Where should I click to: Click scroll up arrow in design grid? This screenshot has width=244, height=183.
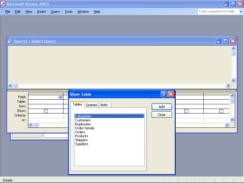point(232,95)
